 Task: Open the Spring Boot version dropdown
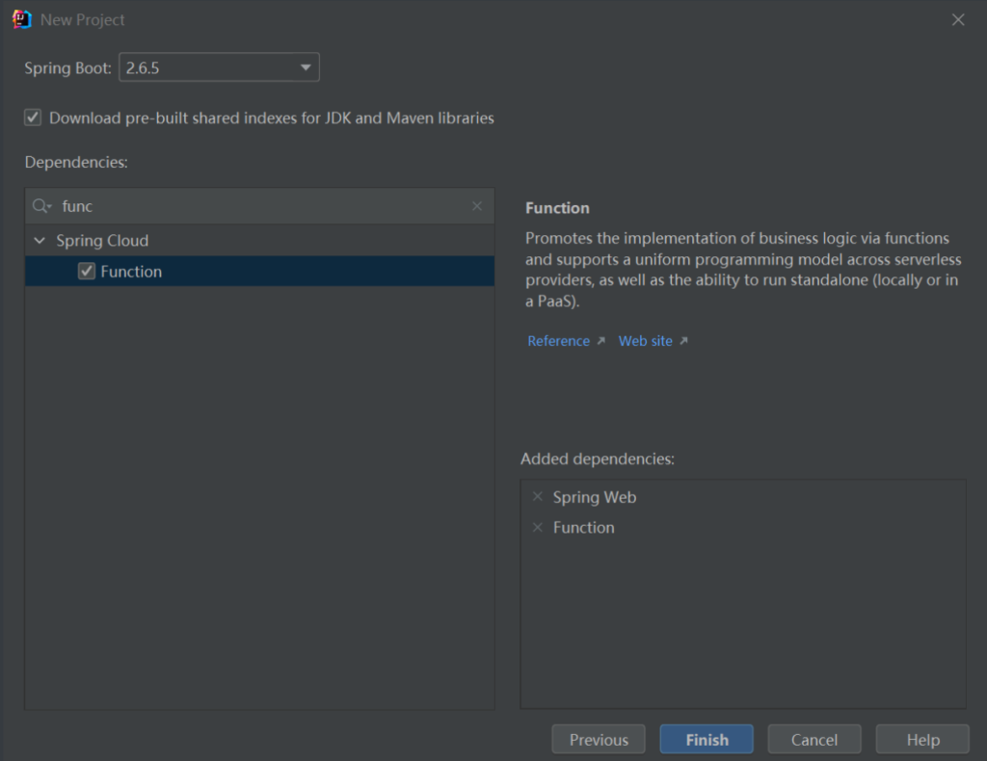pyautogui.click(x=219, y=67)
